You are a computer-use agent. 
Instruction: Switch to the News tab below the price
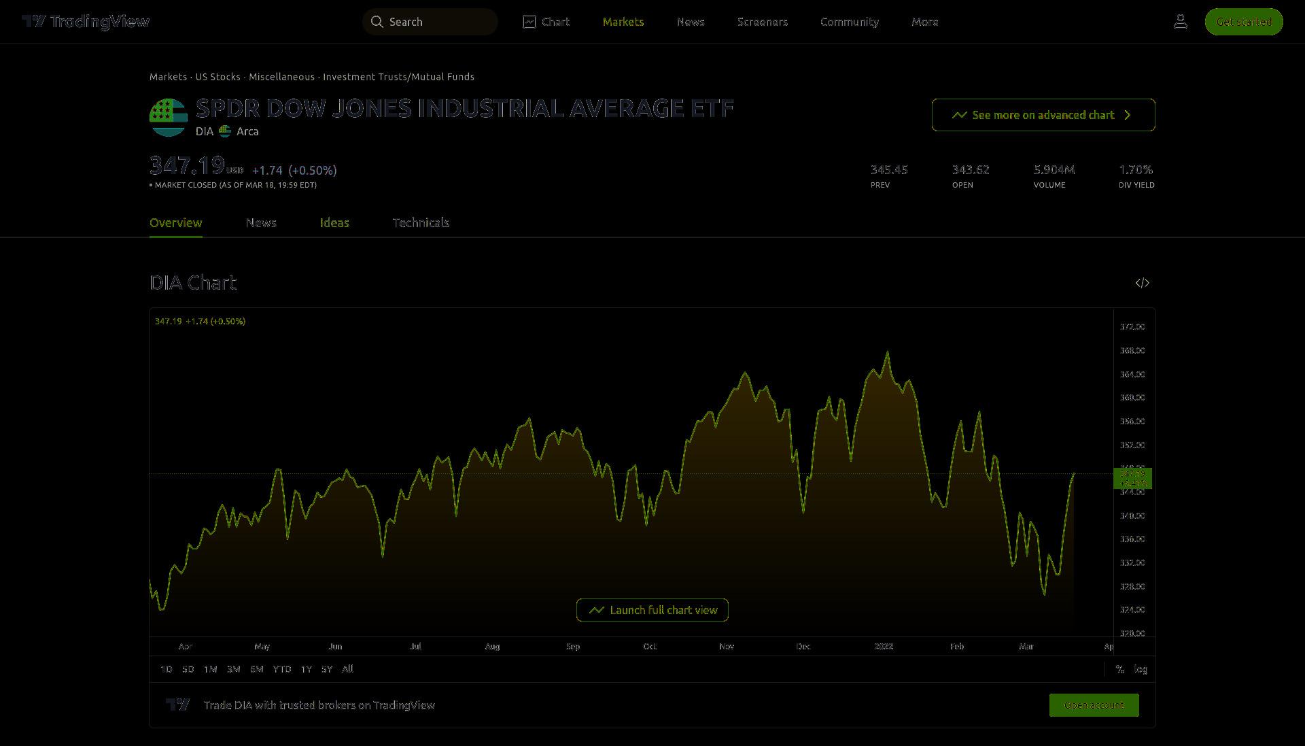pos(261,223)
